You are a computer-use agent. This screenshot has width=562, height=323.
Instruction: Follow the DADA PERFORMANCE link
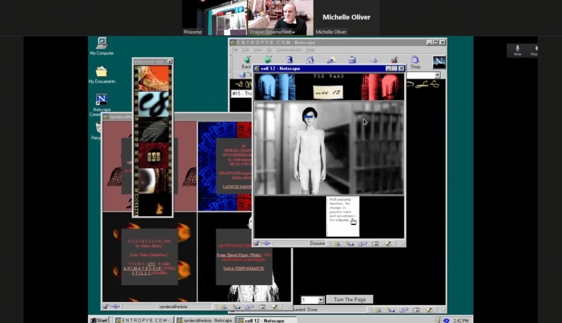tap(243, 268)
